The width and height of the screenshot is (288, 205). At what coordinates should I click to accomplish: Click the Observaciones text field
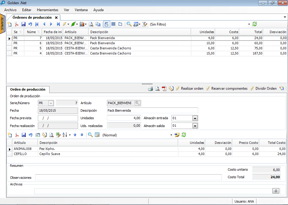coord(128,177)
